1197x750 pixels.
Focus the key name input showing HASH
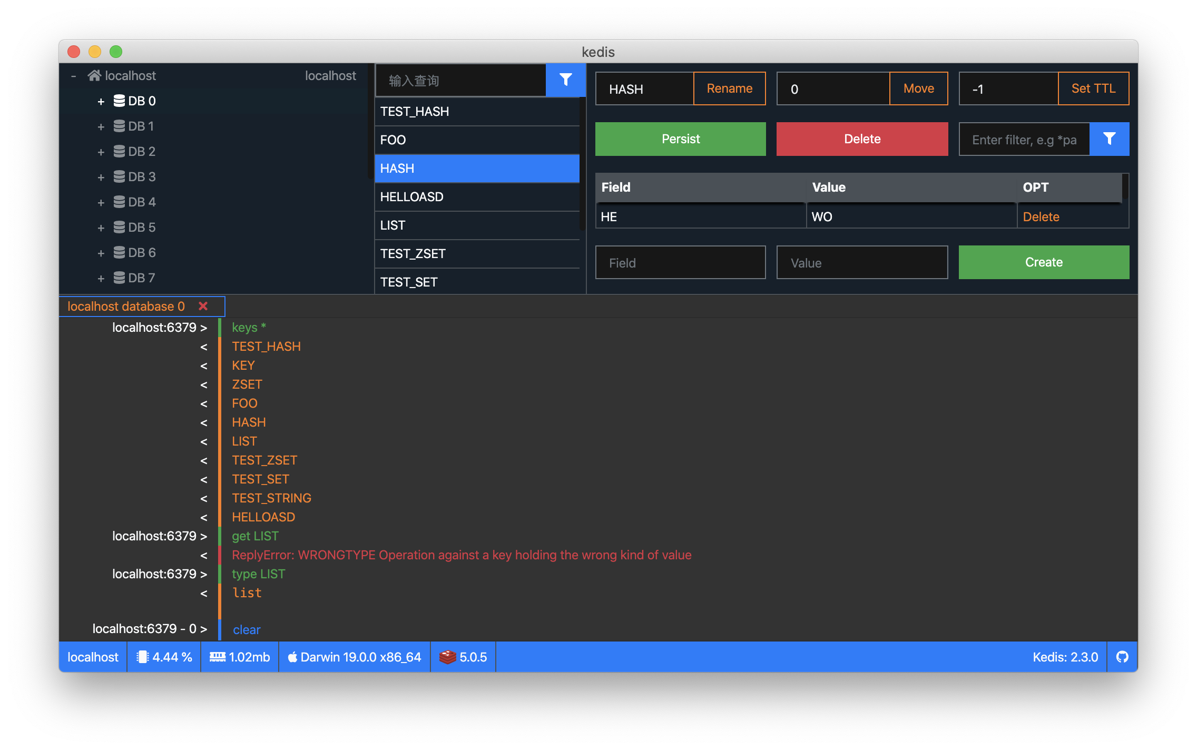[645, 88]
